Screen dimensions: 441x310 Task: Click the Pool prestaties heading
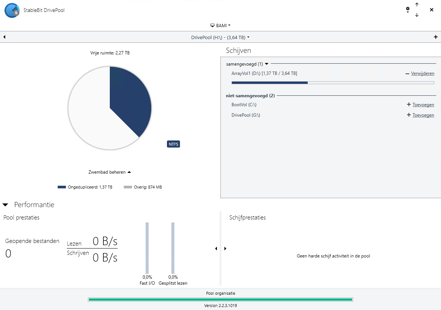coord(21,218)
